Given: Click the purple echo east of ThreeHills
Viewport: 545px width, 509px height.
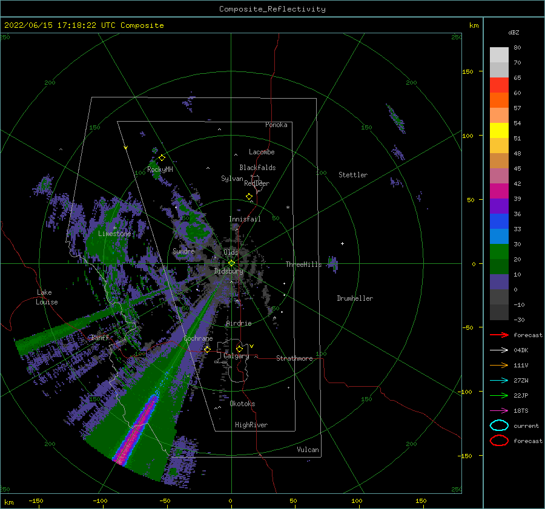Looking at the screenshot, I should pyautogui.click(x=333, y=264).
